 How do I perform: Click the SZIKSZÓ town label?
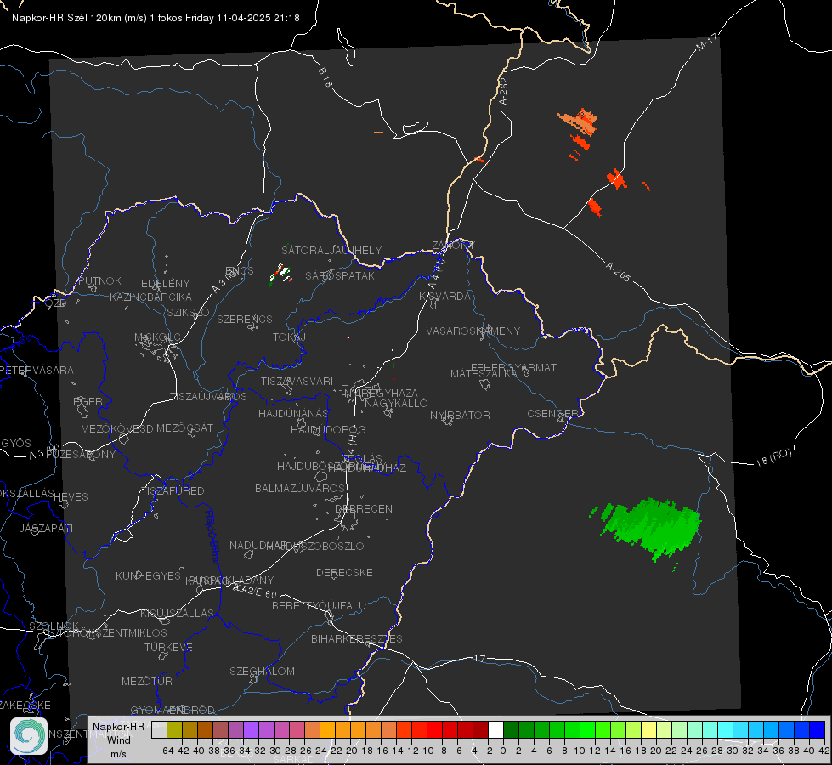point(189,312)
